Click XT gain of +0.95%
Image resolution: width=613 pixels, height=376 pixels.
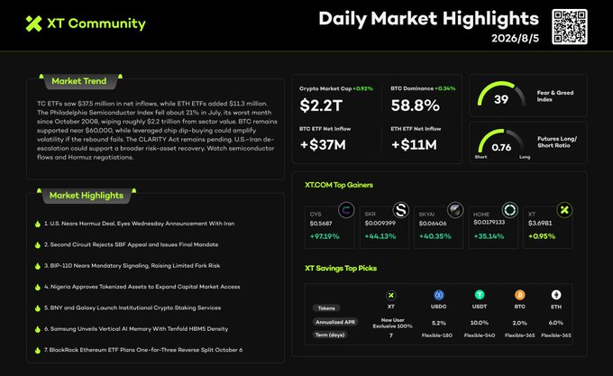542,236
